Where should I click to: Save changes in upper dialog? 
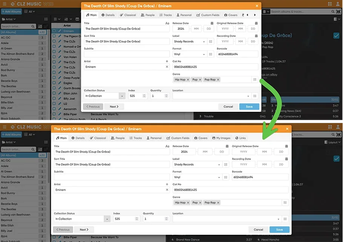coord(249,107)
